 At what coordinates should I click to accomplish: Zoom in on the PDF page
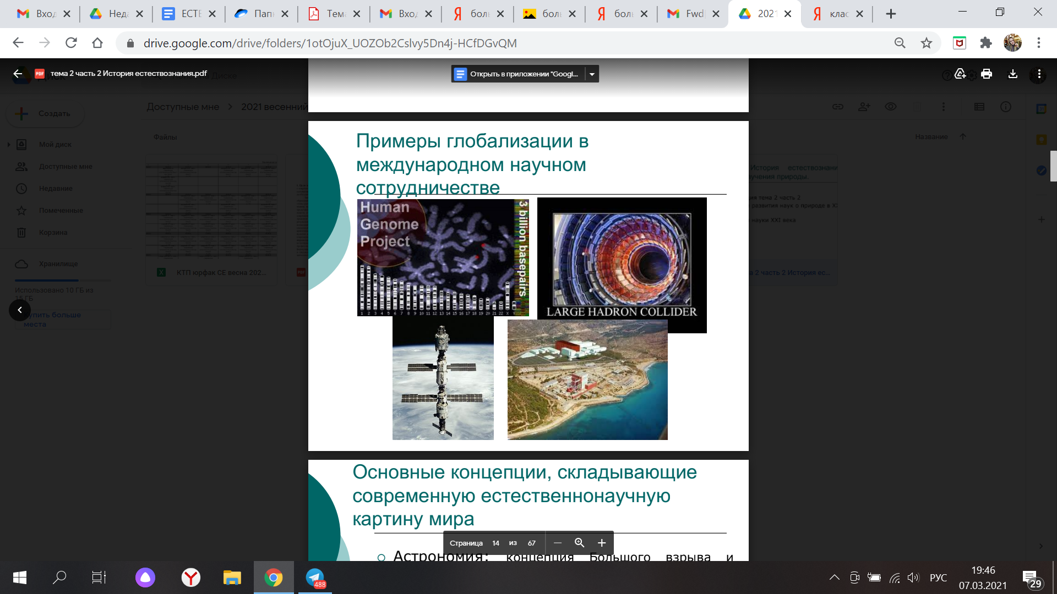click(x=602, y=543)
